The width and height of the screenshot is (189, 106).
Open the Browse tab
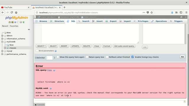(x=41, y=21)
